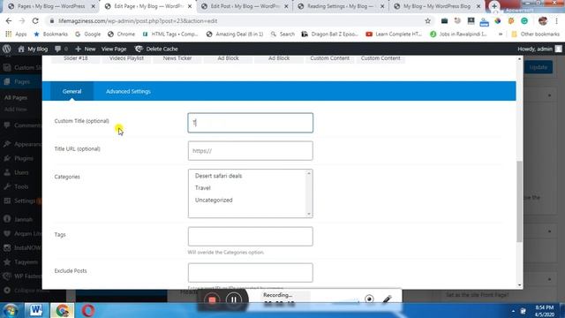Viewport: 565px width, 318px height.
Task: Open the New menu in admin bar
Action: (x=86, y=49)
